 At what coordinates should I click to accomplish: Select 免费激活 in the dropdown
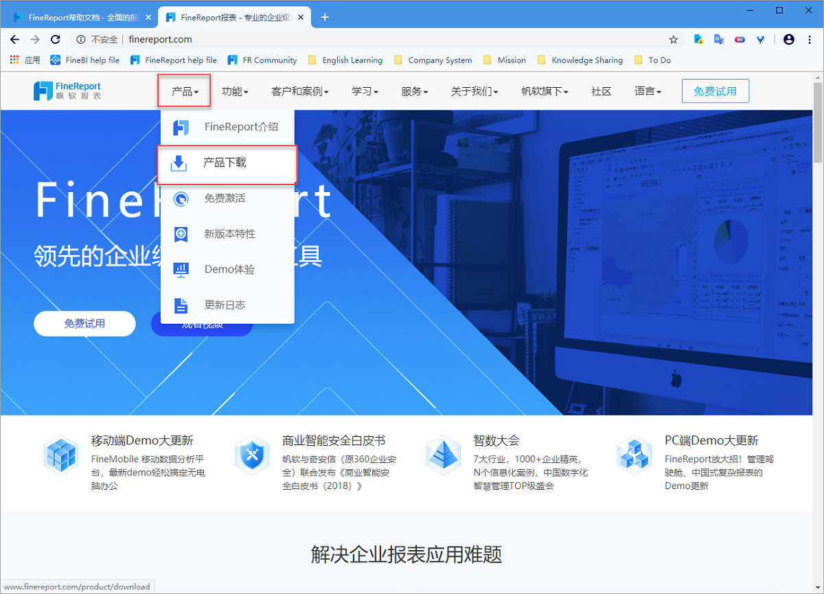(x=227, y=198)
